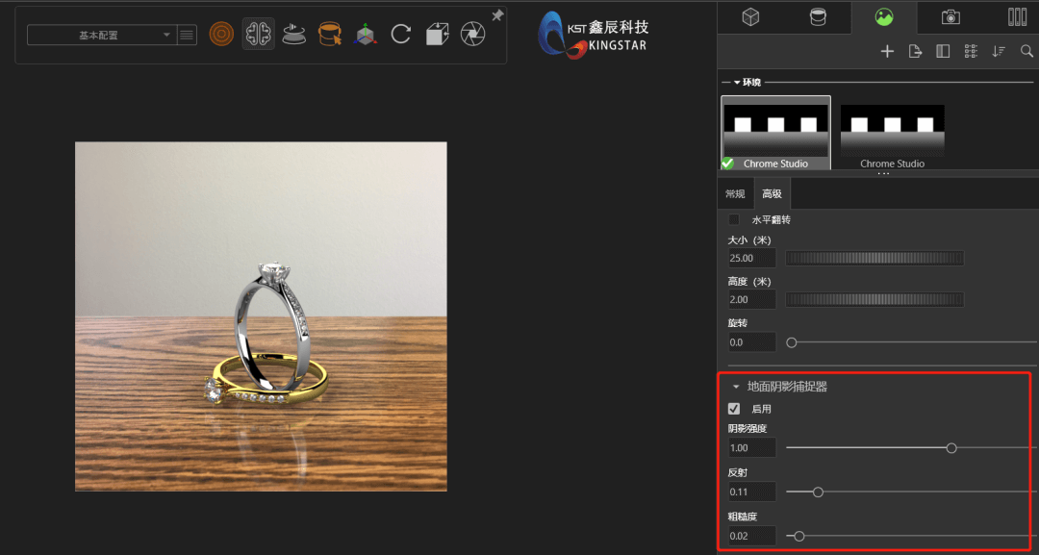
Task: Click the cube scene tab icon
Action: coord(748,17)
